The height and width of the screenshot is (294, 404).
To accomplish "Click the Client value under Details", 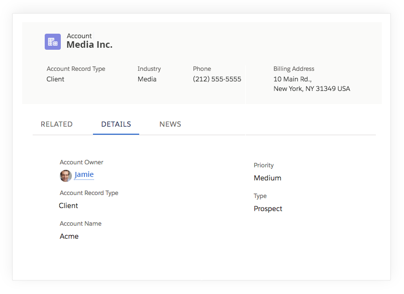I will (68, 206).
